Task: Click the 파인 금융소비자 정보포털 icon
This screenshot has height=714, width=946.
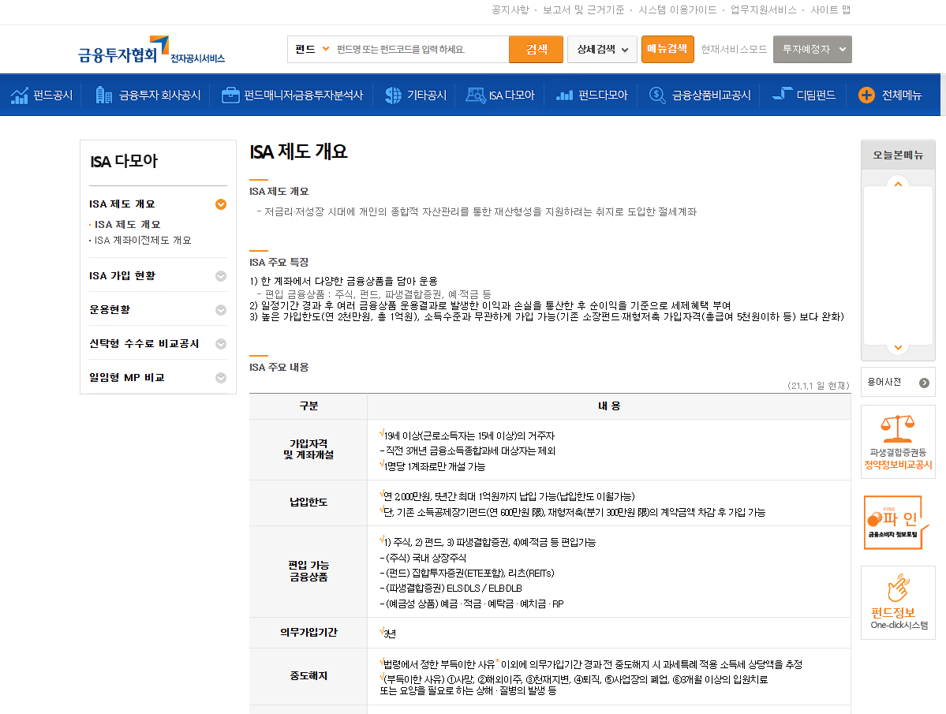Action: [897, 521]
